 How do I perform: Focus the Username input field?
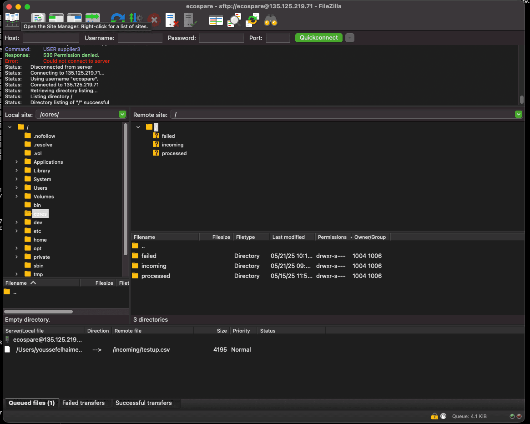coord(140,38)
